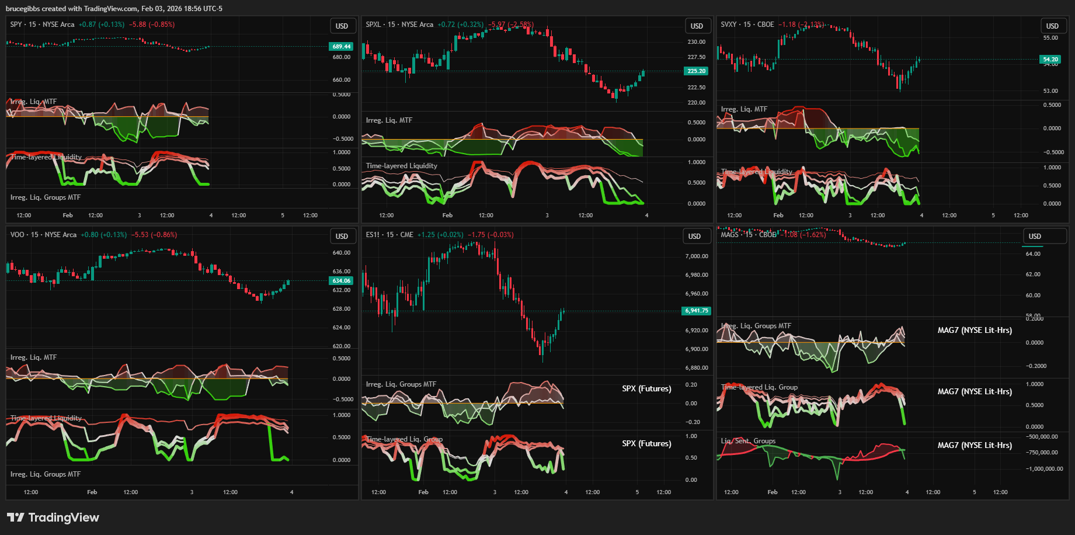Viewport: 1075px width, 535px height.
Task: Select Irreg. Liq. Groups MTF label on ES1! chart
Action: 401,384
